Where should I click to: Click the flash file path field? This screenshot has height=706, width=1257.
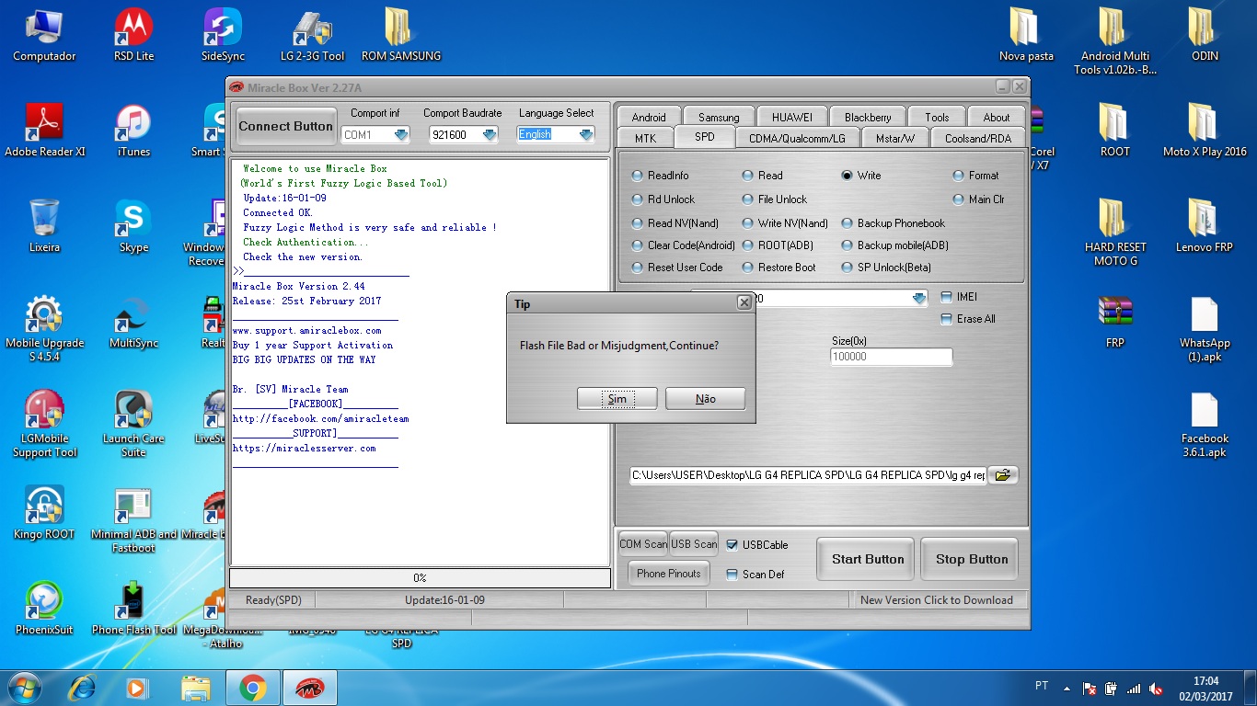808,475
